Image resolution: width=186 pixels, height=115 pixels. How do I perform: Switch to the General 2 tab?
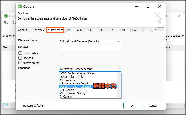pyautogui.click(x=38, y=30)
